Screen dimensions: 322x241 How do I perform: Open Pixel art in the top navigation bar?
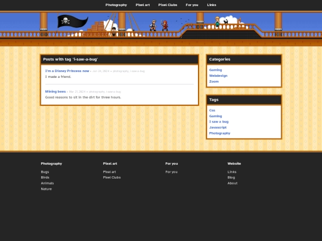tap(143, 5)
